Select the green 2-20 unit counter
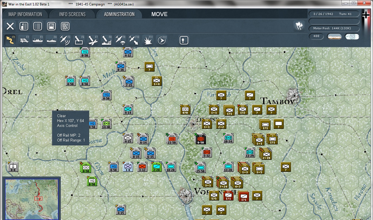The width and height of the screenshot is (373, 220). [x=157, y=167]
